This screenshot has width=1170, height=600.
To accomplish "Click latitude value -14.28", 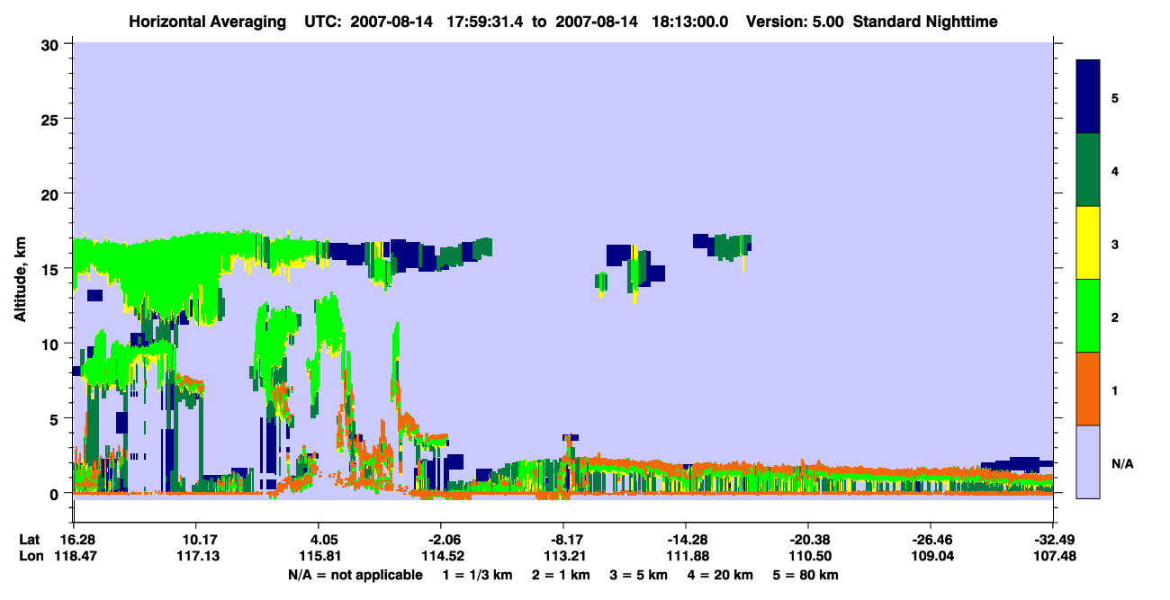I will coord(686,540).
